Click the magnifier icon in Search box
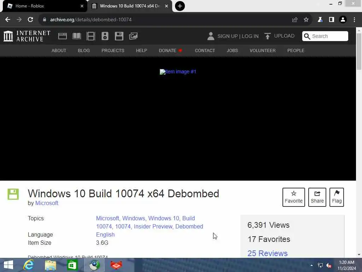The width and height of the screenshot is (362, 272). click(307, 36)
